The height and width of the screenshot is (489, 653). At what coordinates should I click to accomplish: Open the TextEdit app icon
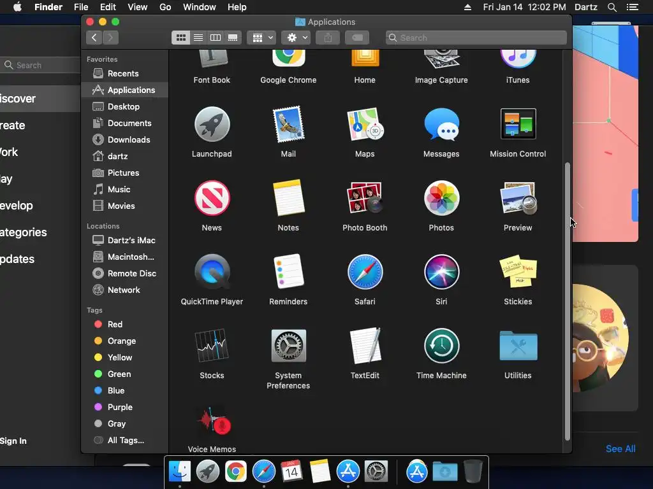(x=365, y=346)
